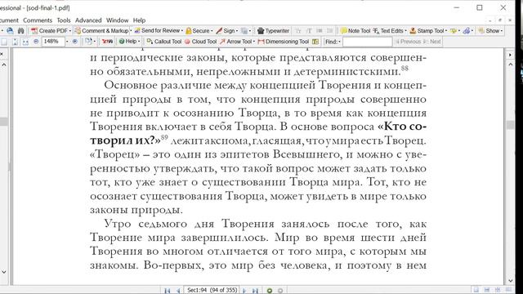Go to the previous page arrow
This screenshot has height=294, width=523.
pos(178,291)
